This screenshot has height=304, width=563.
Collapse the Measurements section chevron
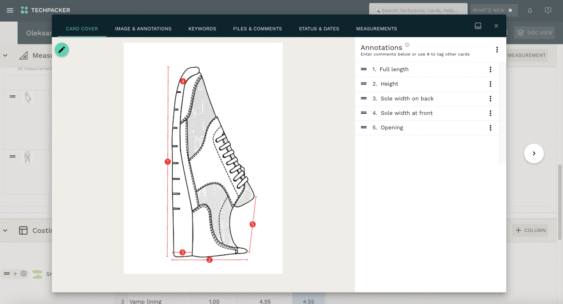pos(5,56)
